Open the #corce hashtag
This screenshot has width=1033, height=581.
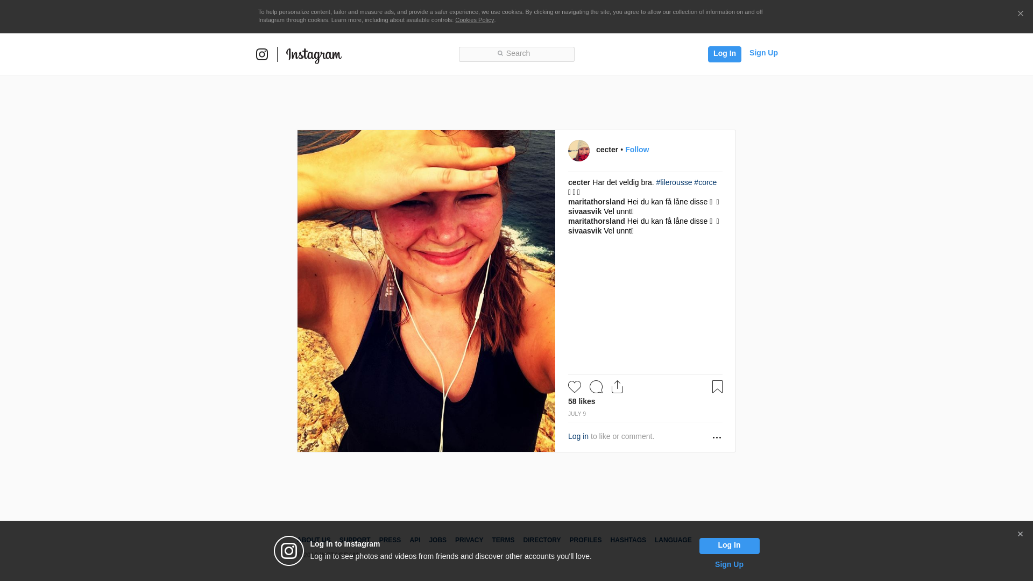tap(705, 182)
